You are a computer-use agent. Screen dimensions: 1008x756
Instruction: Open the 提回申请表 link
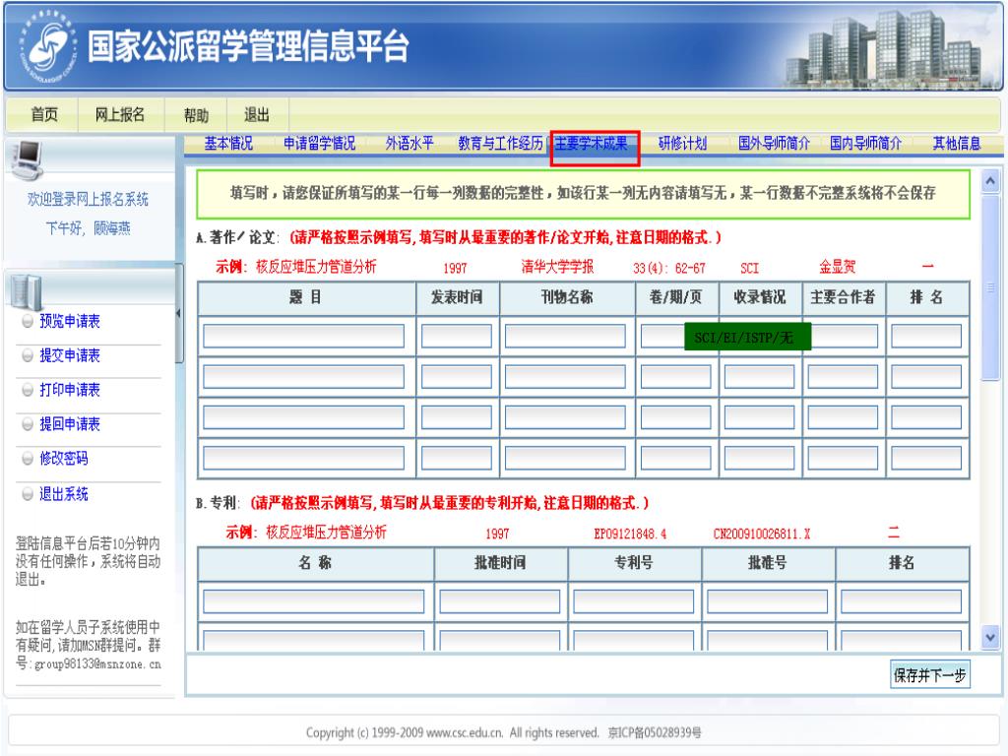70,423
